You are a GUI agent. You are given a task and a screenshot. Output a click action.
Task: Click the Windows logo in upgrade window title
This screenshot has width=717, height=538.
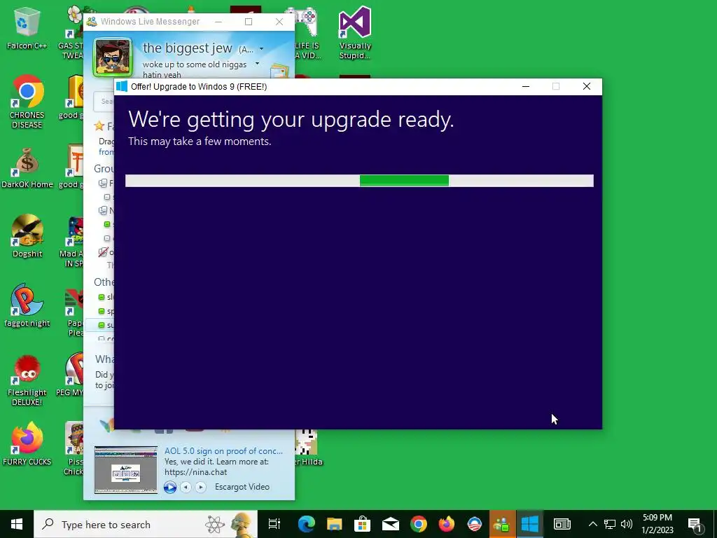(x=122, y=86)
